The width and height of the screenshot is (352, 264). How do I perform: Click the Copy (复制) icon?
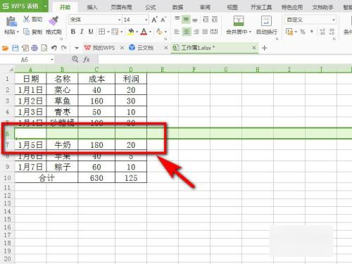[26, 32]
